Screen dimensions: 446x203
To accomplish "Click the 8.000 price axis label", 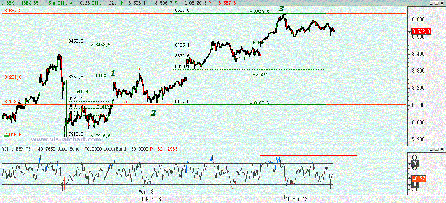I will pos(418,123).
